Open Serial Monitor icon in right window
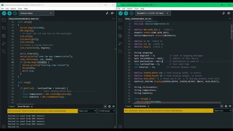 (229, 13)
